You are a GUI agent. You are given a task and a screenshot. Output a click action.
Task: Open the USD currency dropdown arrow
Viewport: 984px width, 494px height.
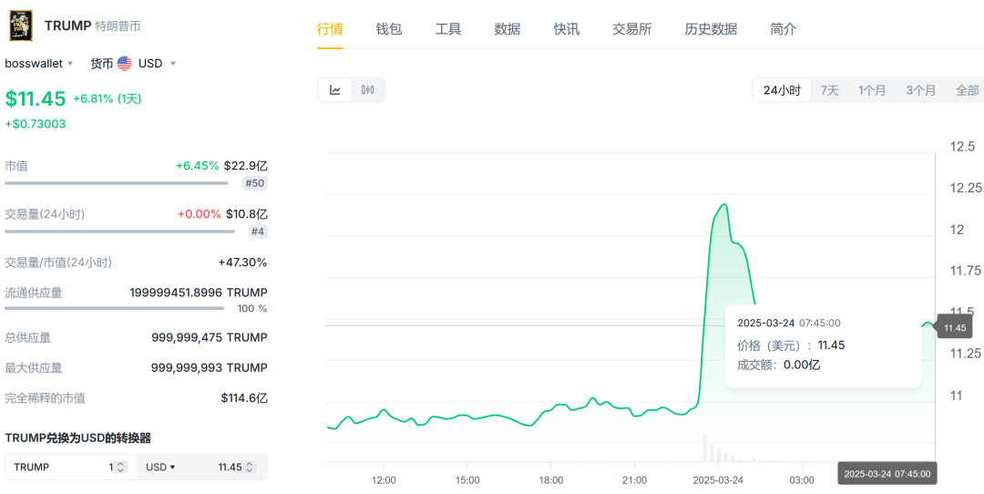click(x=172, y=64)
